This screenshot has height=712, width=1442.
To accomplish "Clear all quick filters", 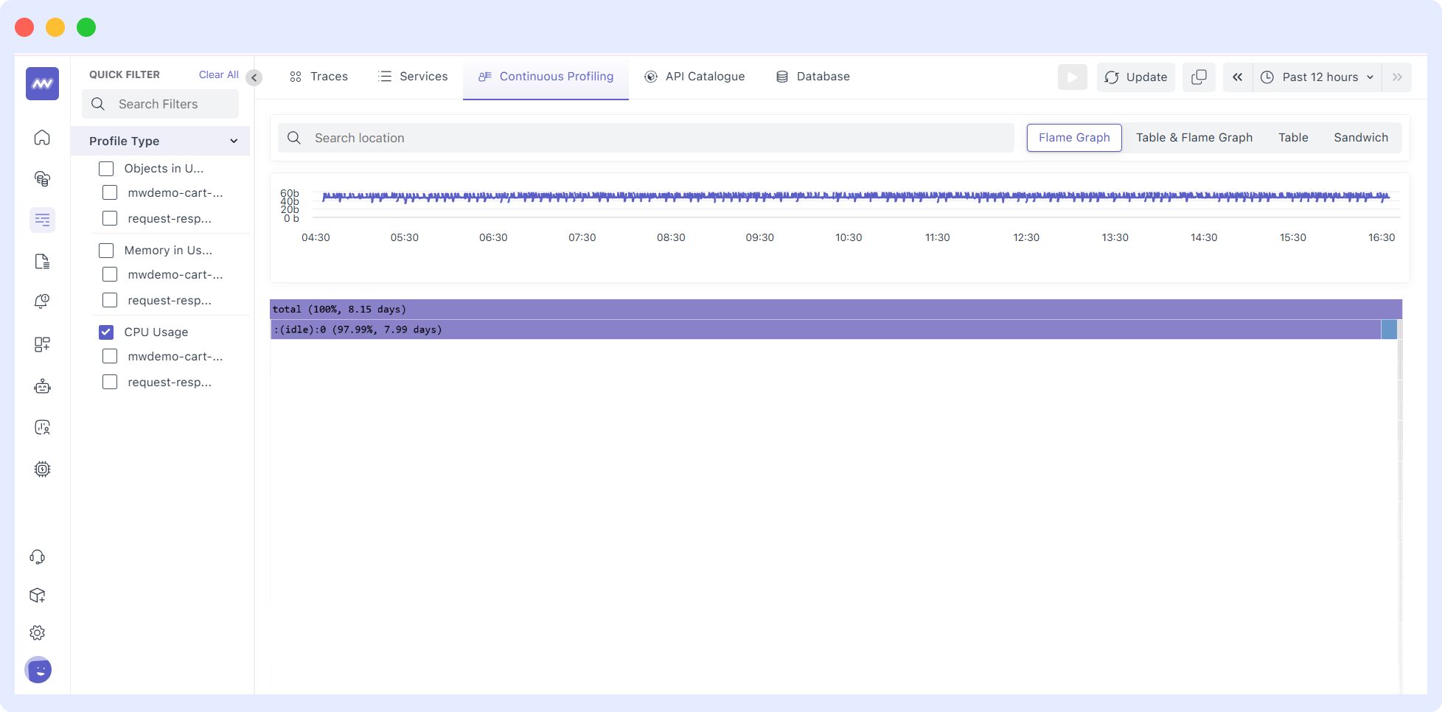I will (x=218, y=74).
